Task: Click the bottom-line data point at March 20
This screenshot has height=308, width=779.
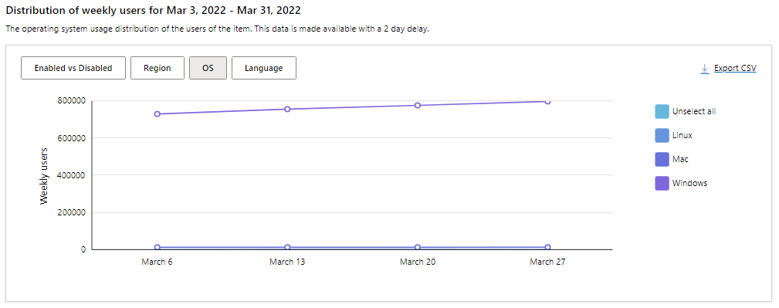Action: tap(418, 247)
